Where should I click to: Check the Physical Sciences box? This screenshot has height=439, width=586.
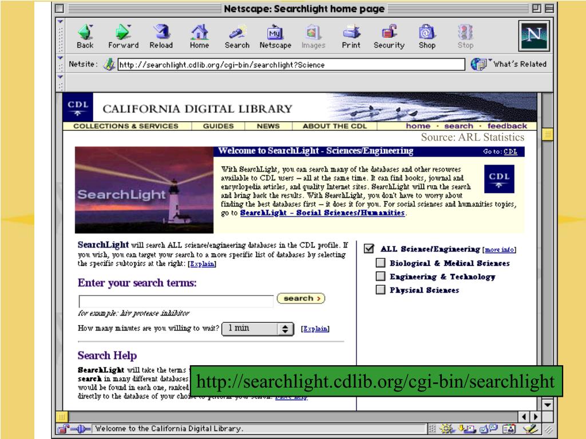point(381,290)
